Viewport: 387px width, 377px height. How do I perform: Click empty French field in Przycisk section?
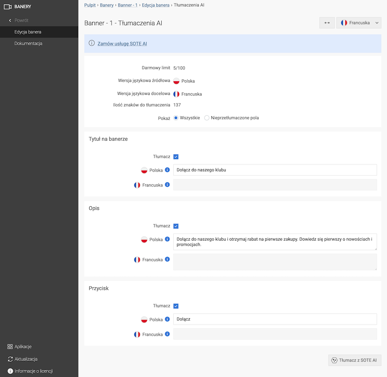click(x=275, y=334)
